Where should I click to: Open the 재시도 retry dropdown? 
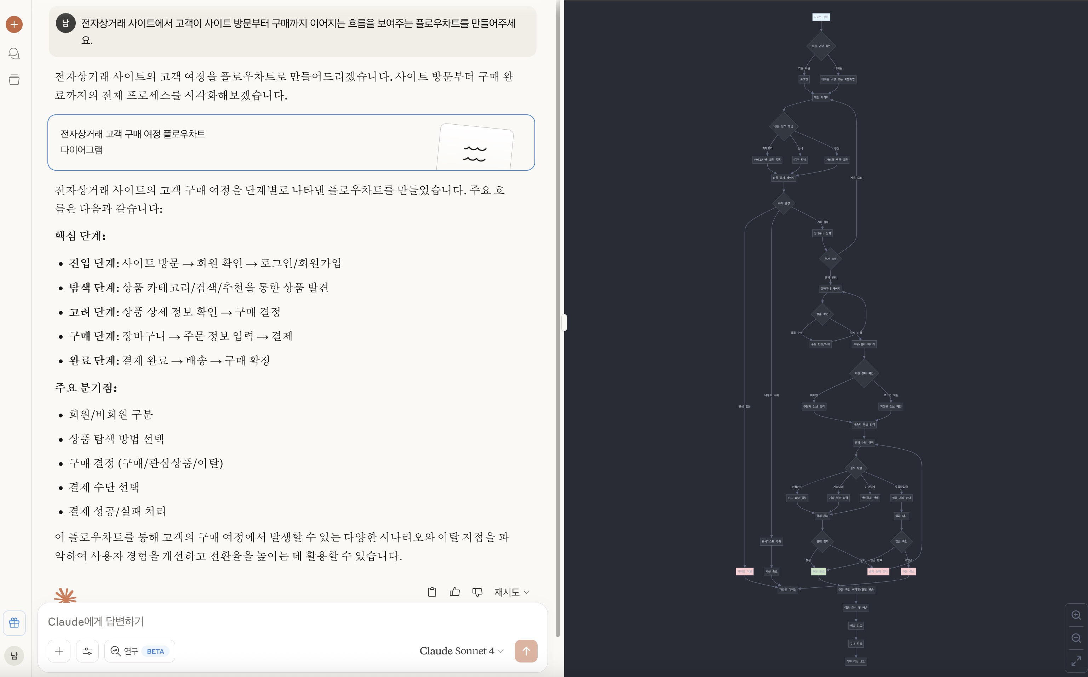pos(511,592)
